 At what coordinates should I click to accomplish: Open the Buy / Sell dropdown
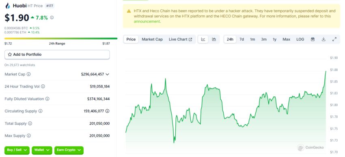[x=17, y=150]
